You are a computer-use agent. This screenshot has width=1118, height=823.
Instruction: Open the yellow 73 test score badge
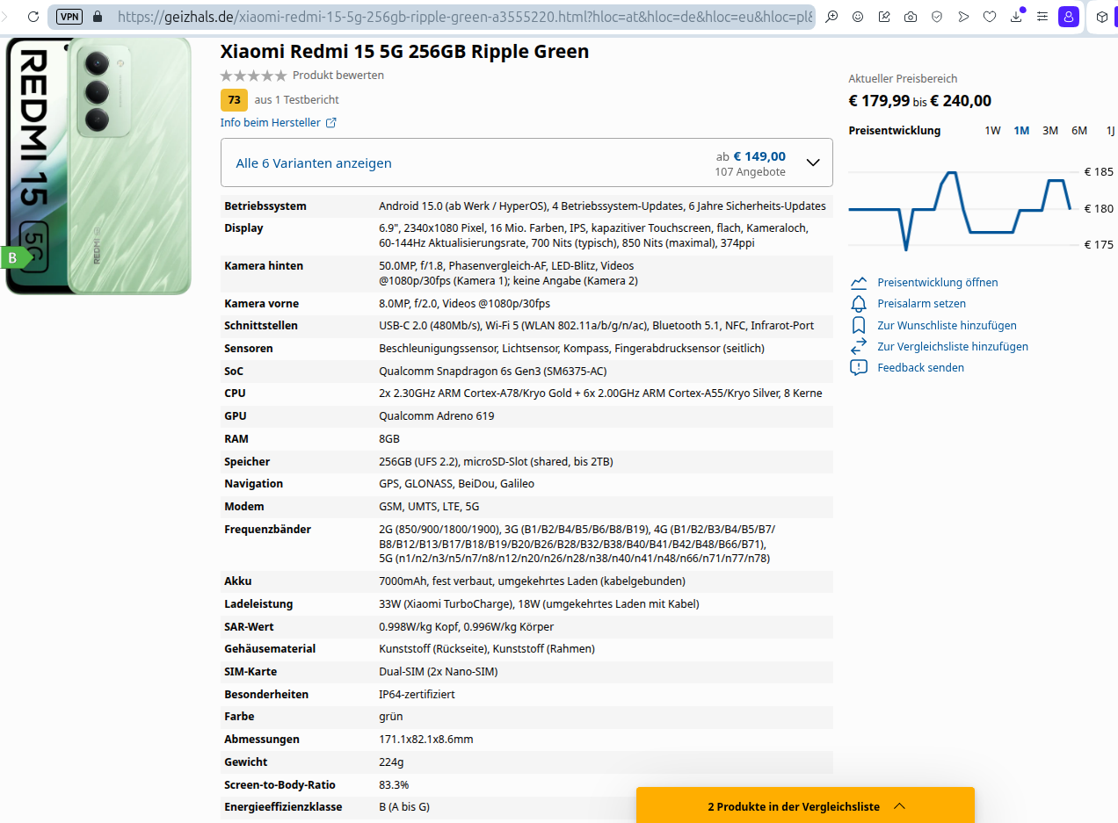point(234,99)
